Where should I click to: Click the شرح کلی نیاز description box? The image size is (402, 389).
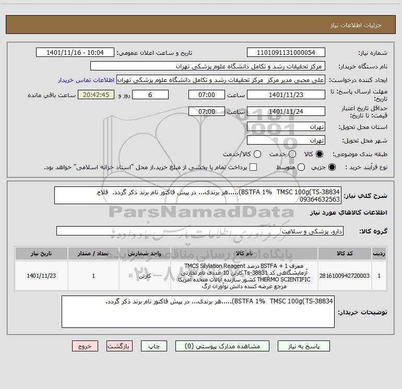pyautogui.click(x=198, y=195)
